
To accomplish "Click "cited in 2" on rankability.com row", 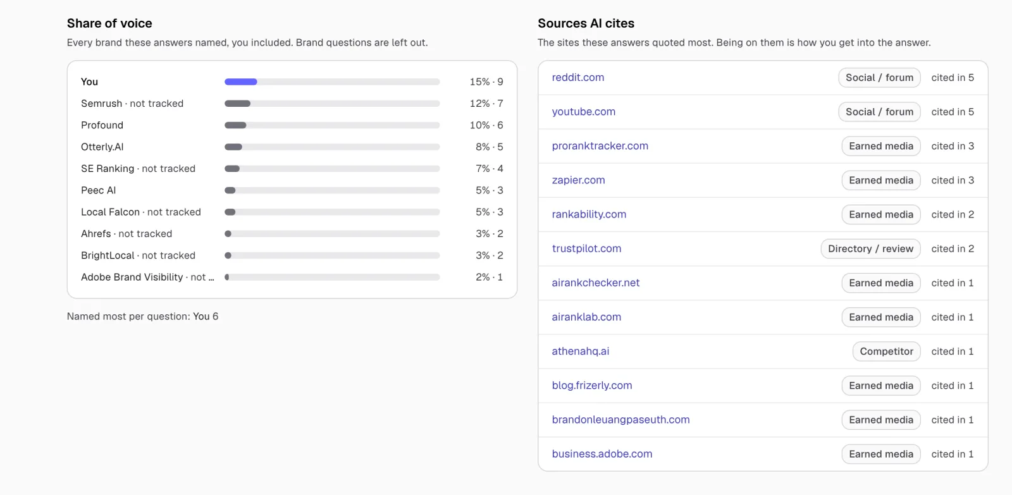I will pos(953,214).
